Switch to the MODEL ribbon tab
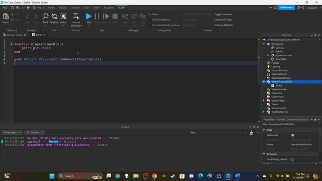 [63, 8]
